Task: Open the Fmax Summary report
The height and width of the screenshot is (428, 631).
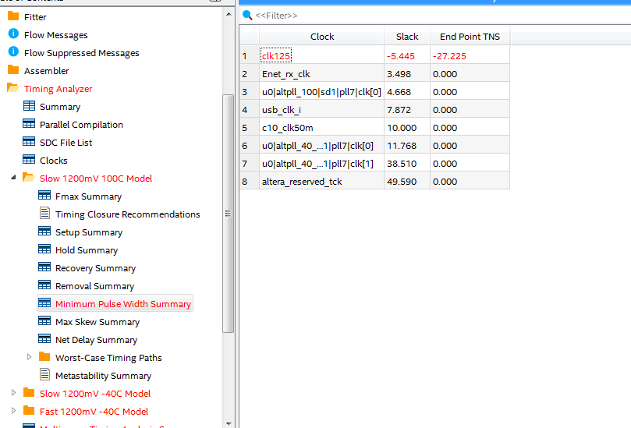Action: (x=88, y=196)
